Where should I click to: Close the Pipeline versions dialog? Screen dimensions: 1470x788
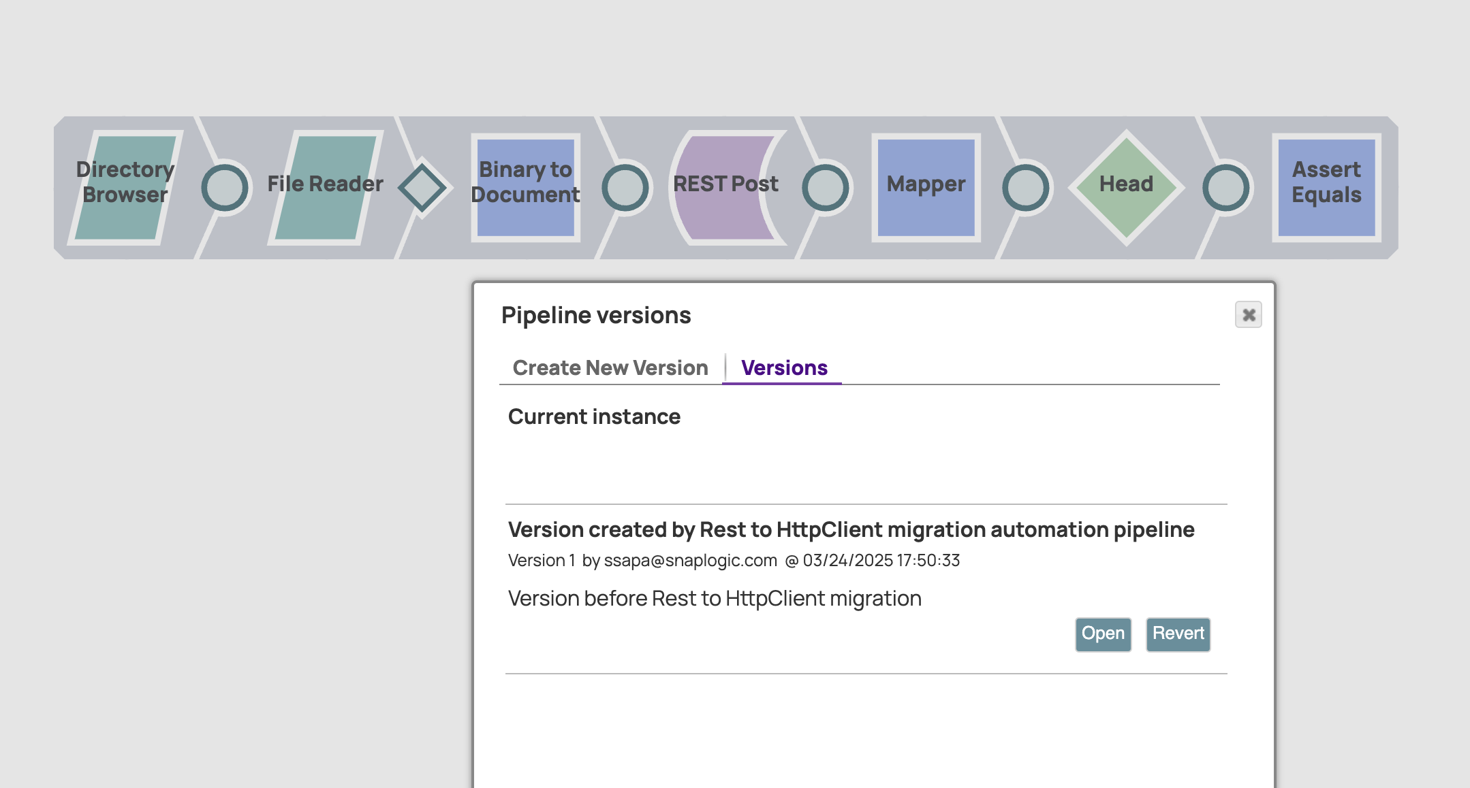coord(1249,315)
